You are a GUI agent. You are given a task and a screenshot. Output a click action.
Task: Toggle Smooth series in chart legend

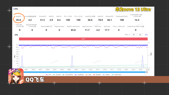(57, 74)
